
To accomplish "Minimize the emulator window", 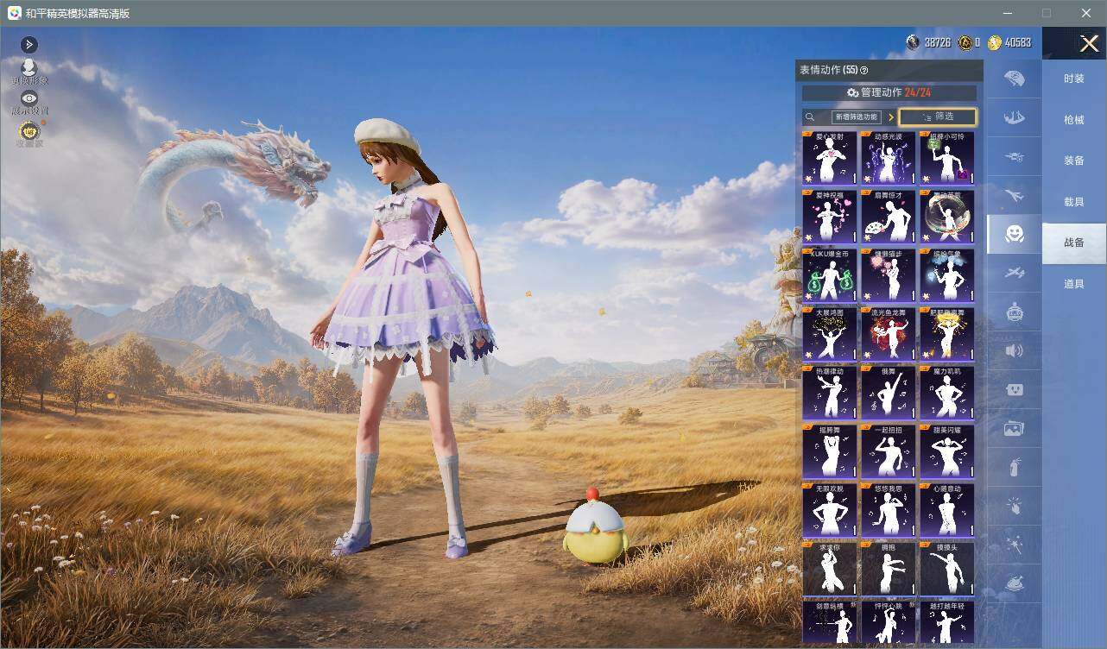I will coord(1007,13).
